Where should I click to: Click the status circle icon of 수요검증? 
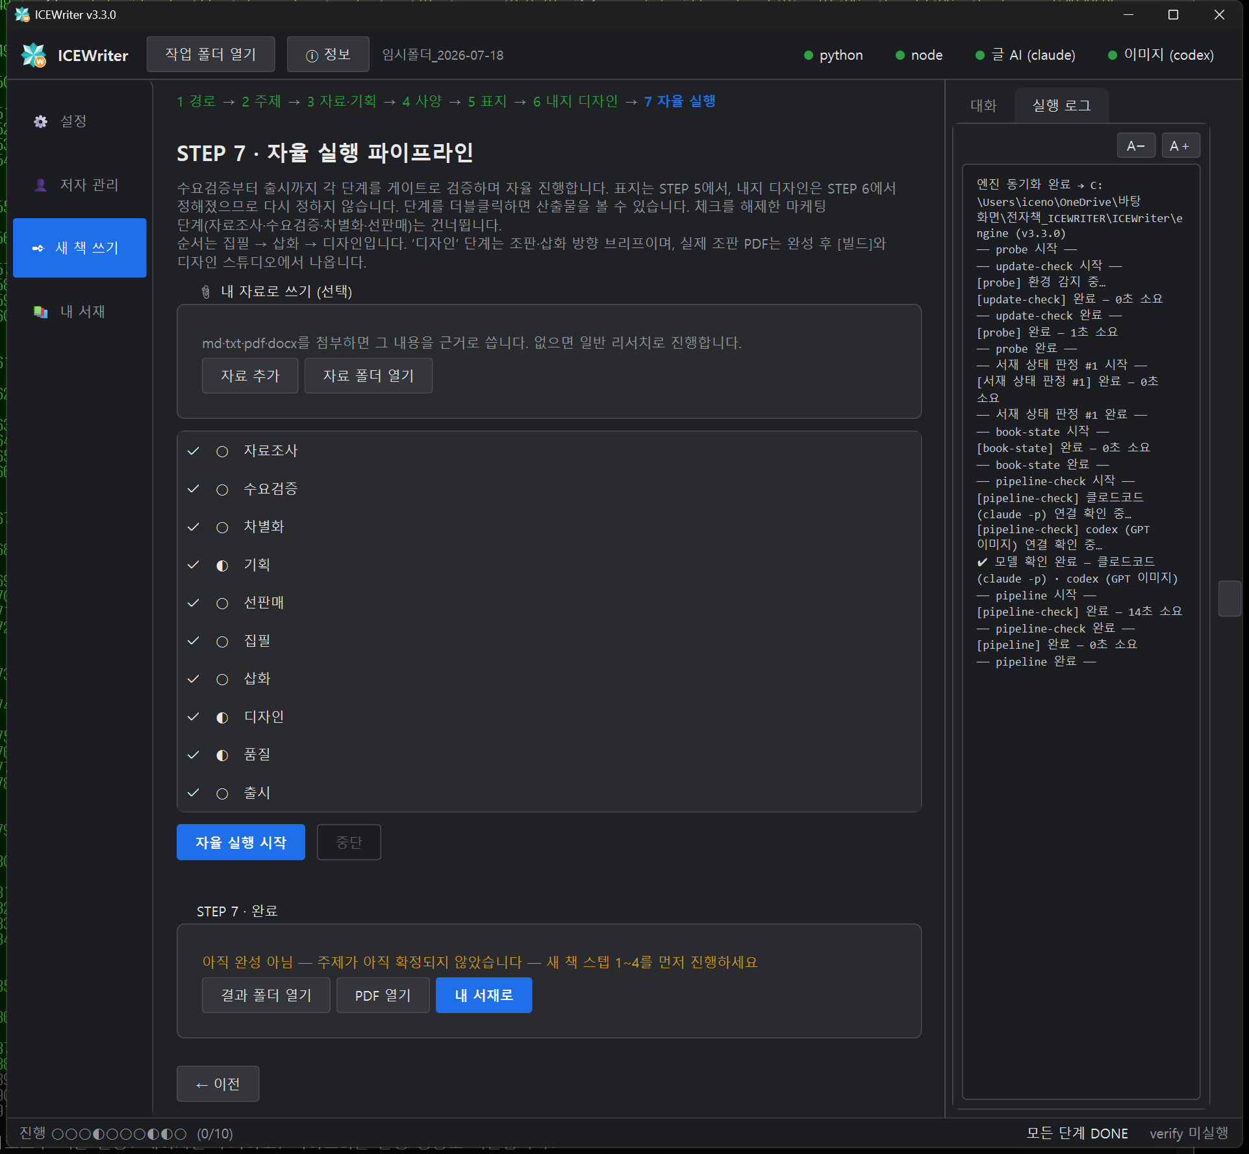pos(222,490)
